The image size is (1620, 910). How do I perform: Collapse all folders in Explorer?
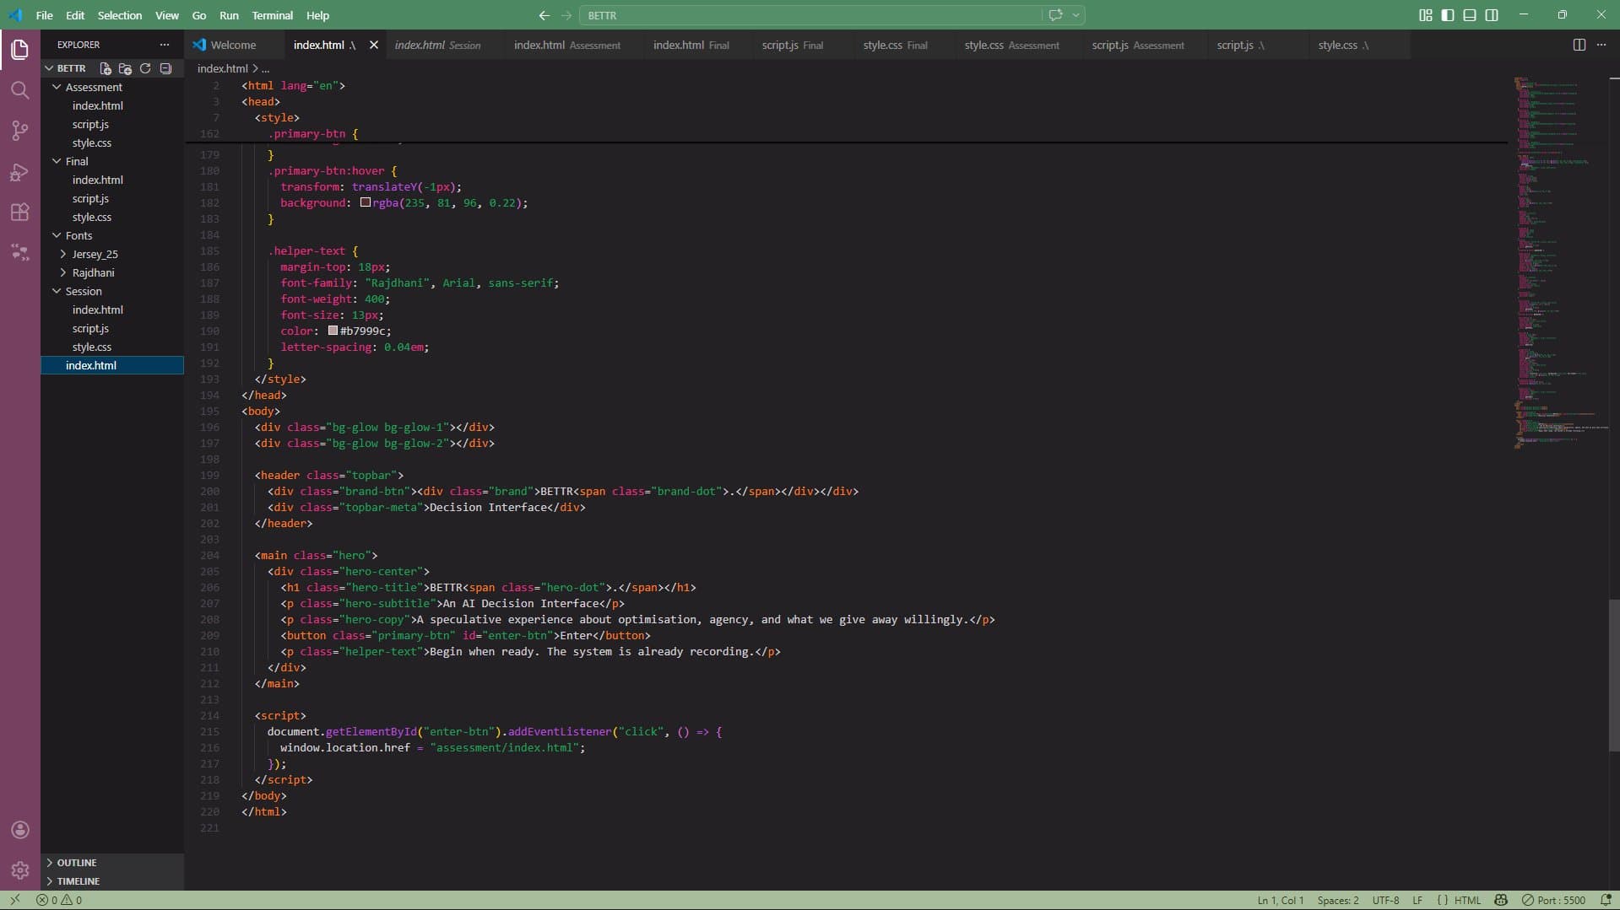[x=165, y=68]
